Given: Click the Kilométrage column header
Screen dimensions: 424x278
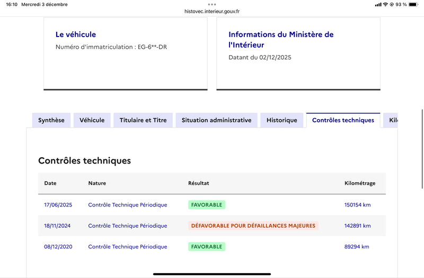Looking at the screenshot, I should pos(360,183).
